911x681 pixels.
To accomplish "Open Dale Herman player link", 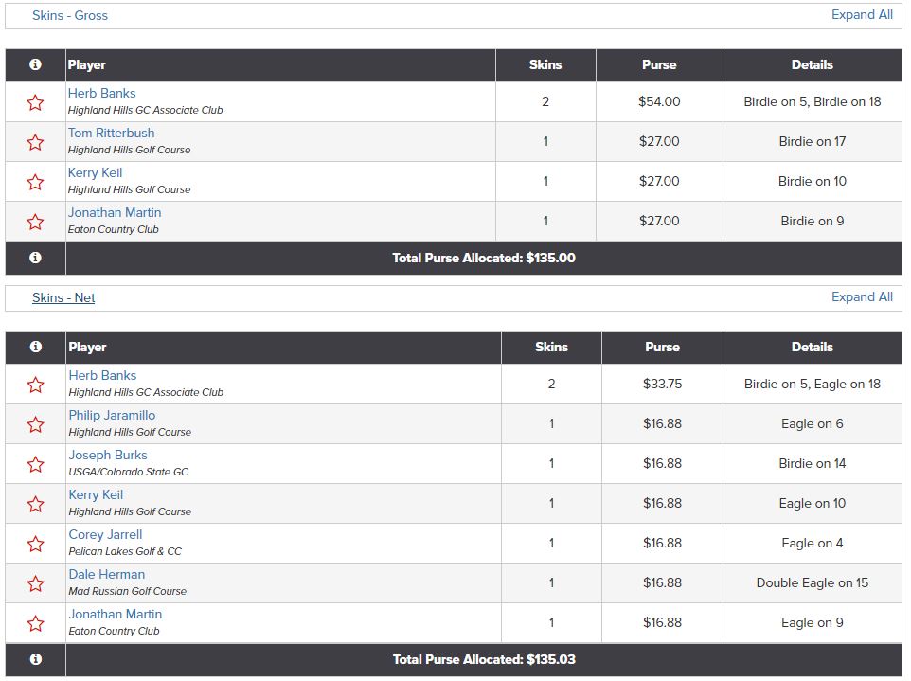I will pyautogui.click(x=107, y=574).
